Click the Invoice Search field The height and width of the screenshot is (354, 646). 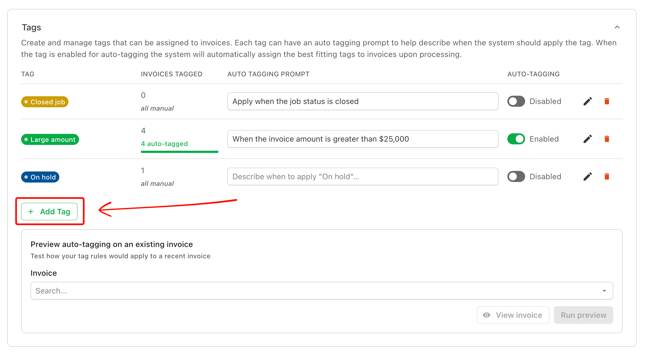322,291
